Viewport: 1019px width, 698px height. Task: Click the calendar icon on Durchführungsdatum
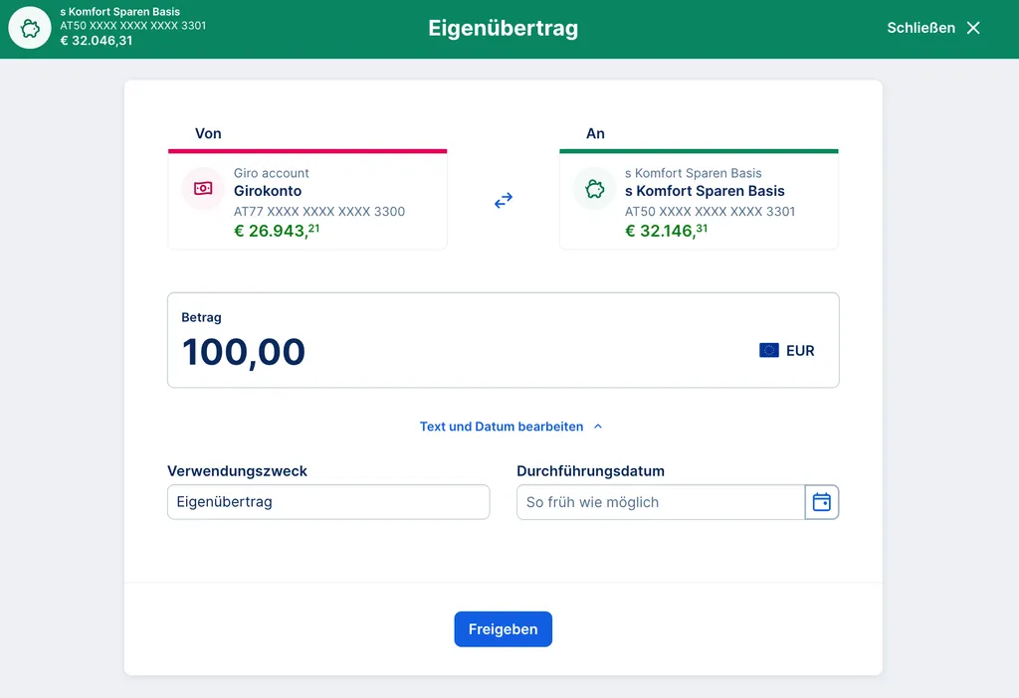[x=822, y=502]
